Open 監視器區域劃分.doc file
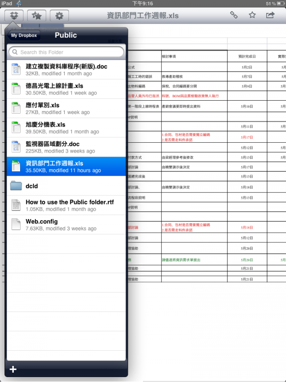The width and height of the screenshot is (286, 382). tap(66, 147)
